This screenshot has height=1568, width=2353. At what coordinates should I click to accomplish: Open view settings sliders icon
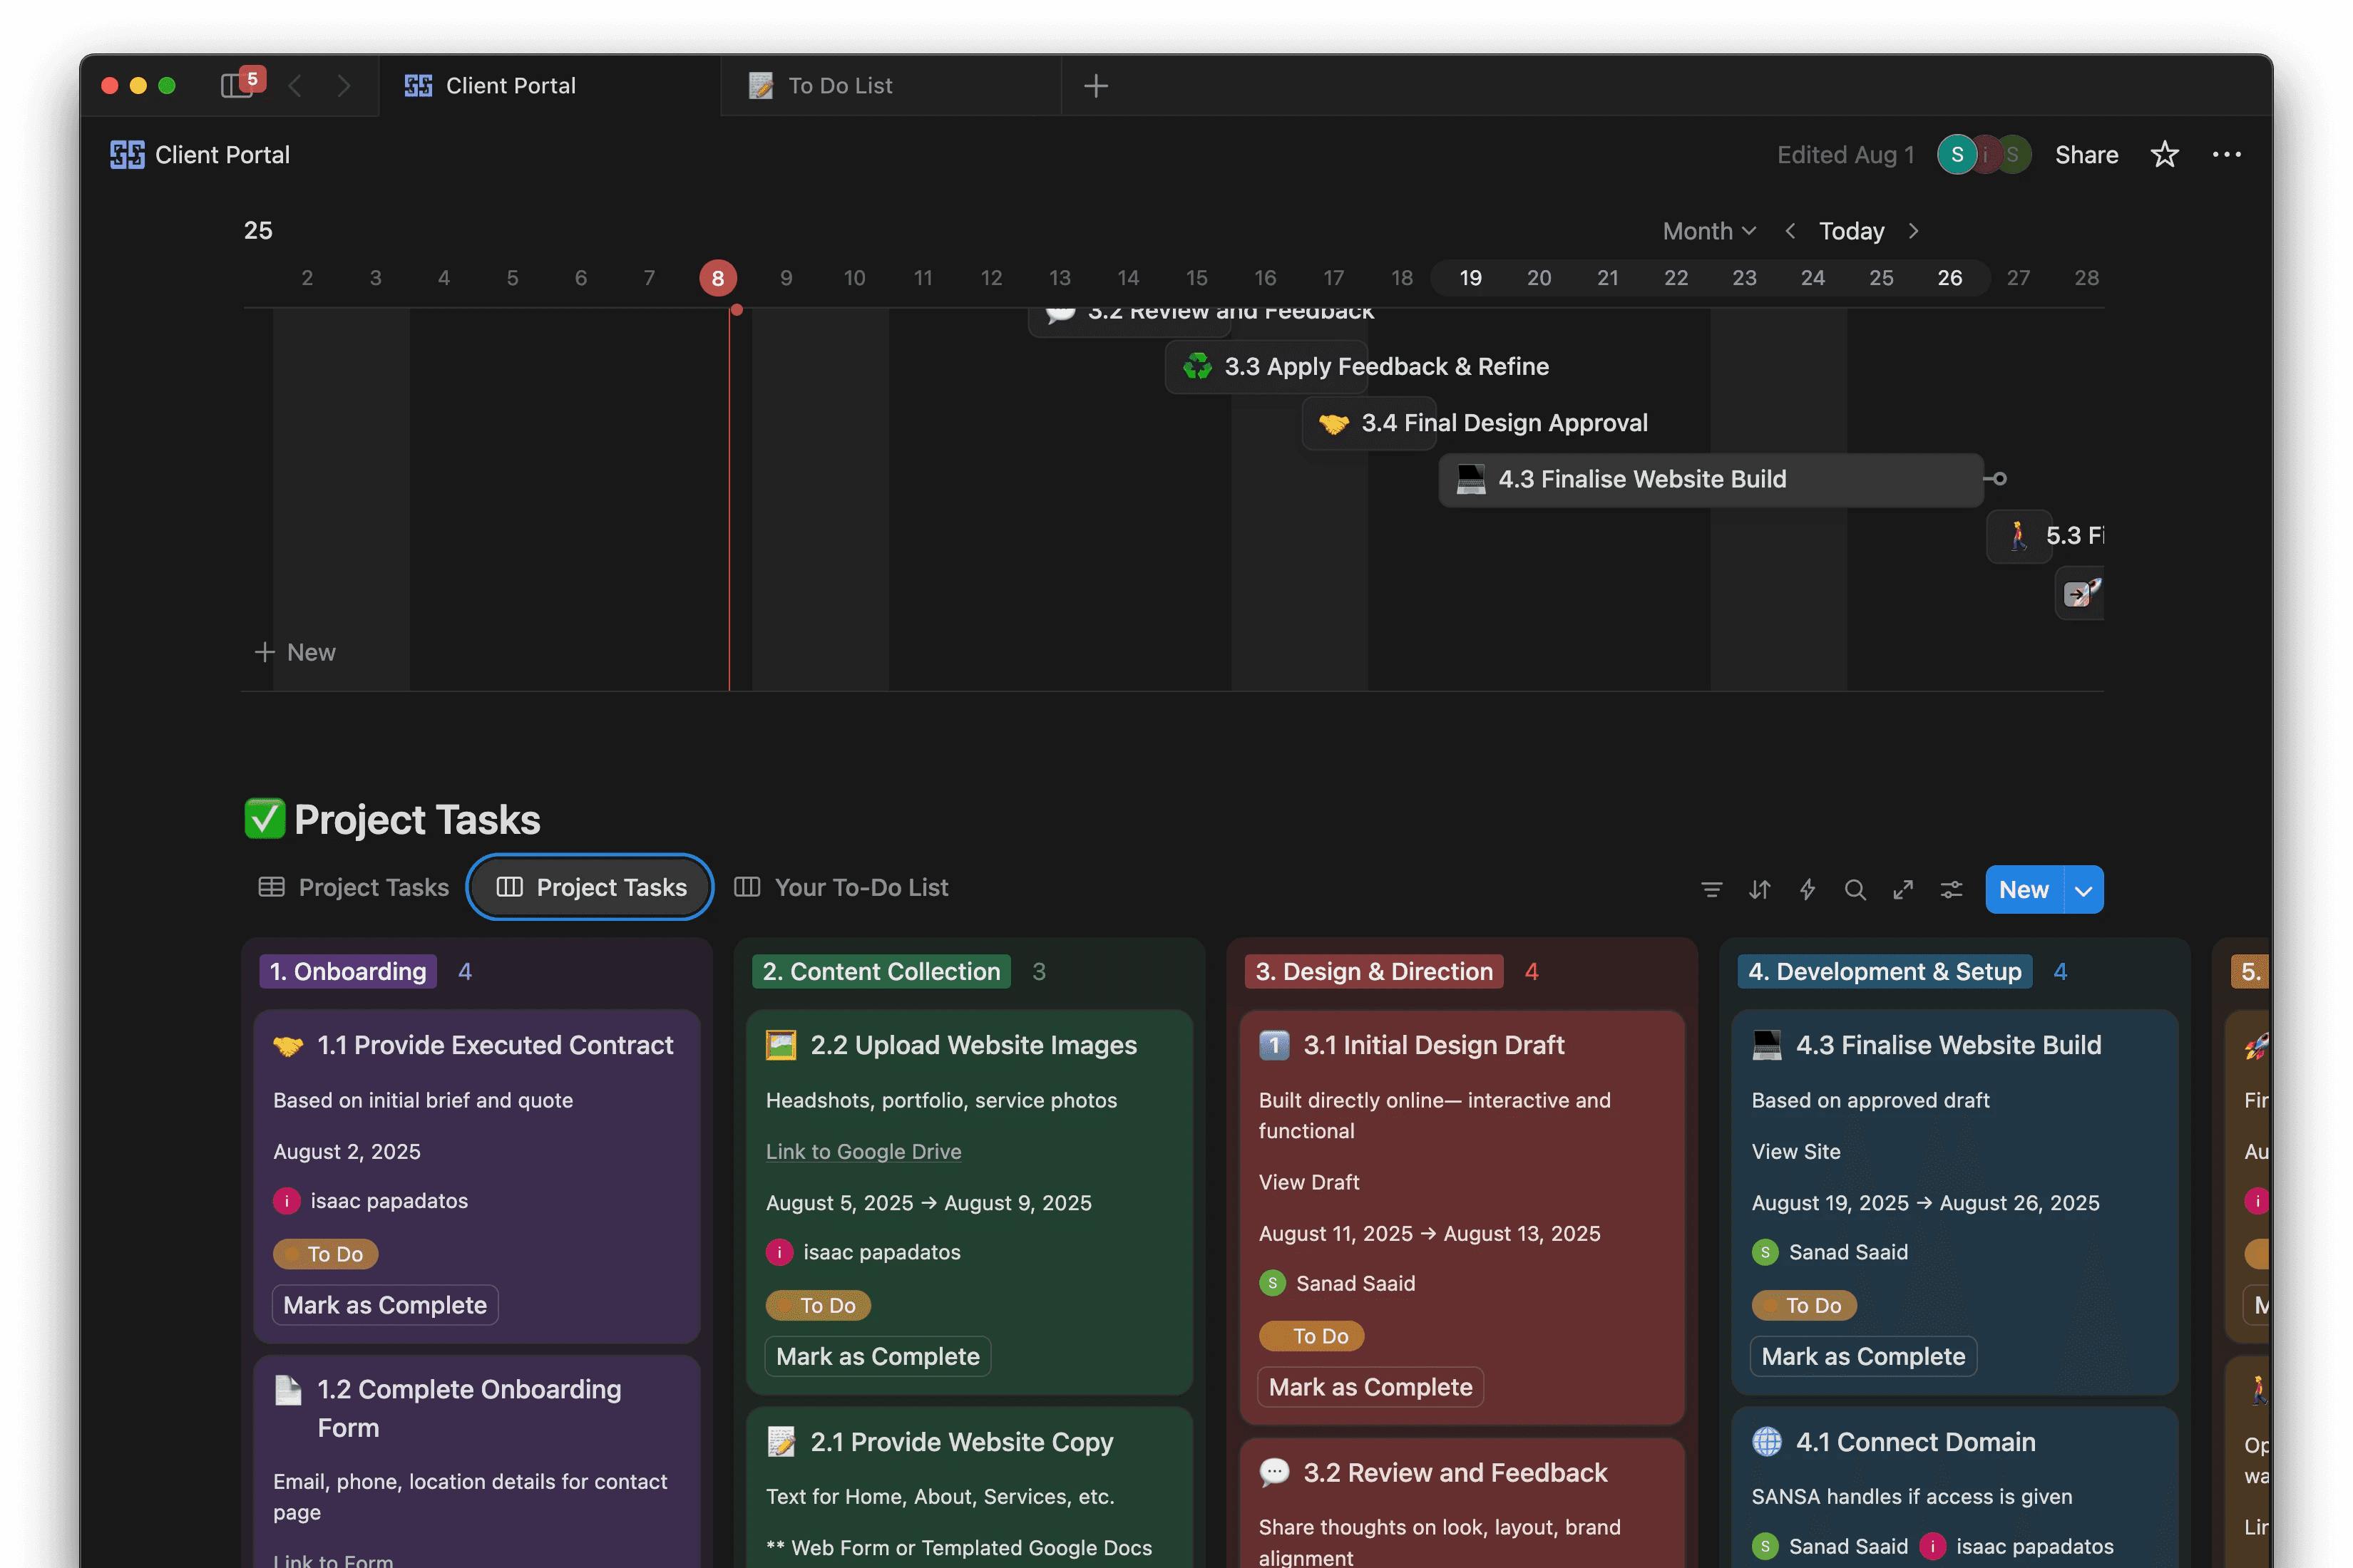1951,889
